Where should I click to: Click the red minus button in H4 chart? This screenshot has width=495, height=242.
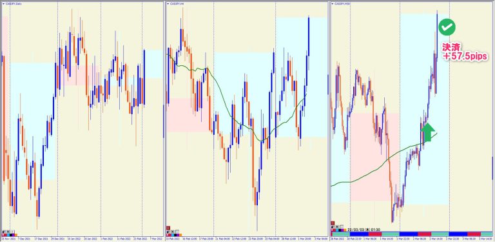click(x=168, y=228)
